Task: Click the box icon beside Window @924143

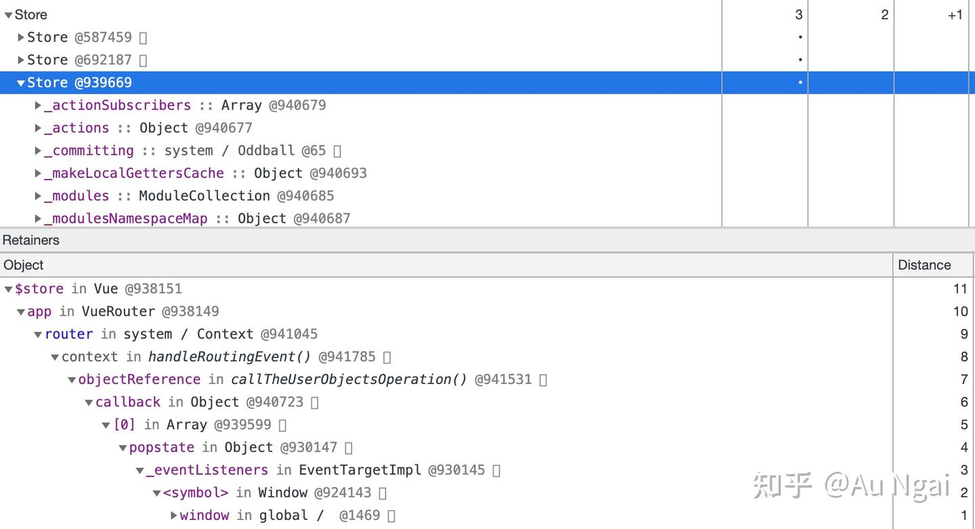Action: (383, 493)
